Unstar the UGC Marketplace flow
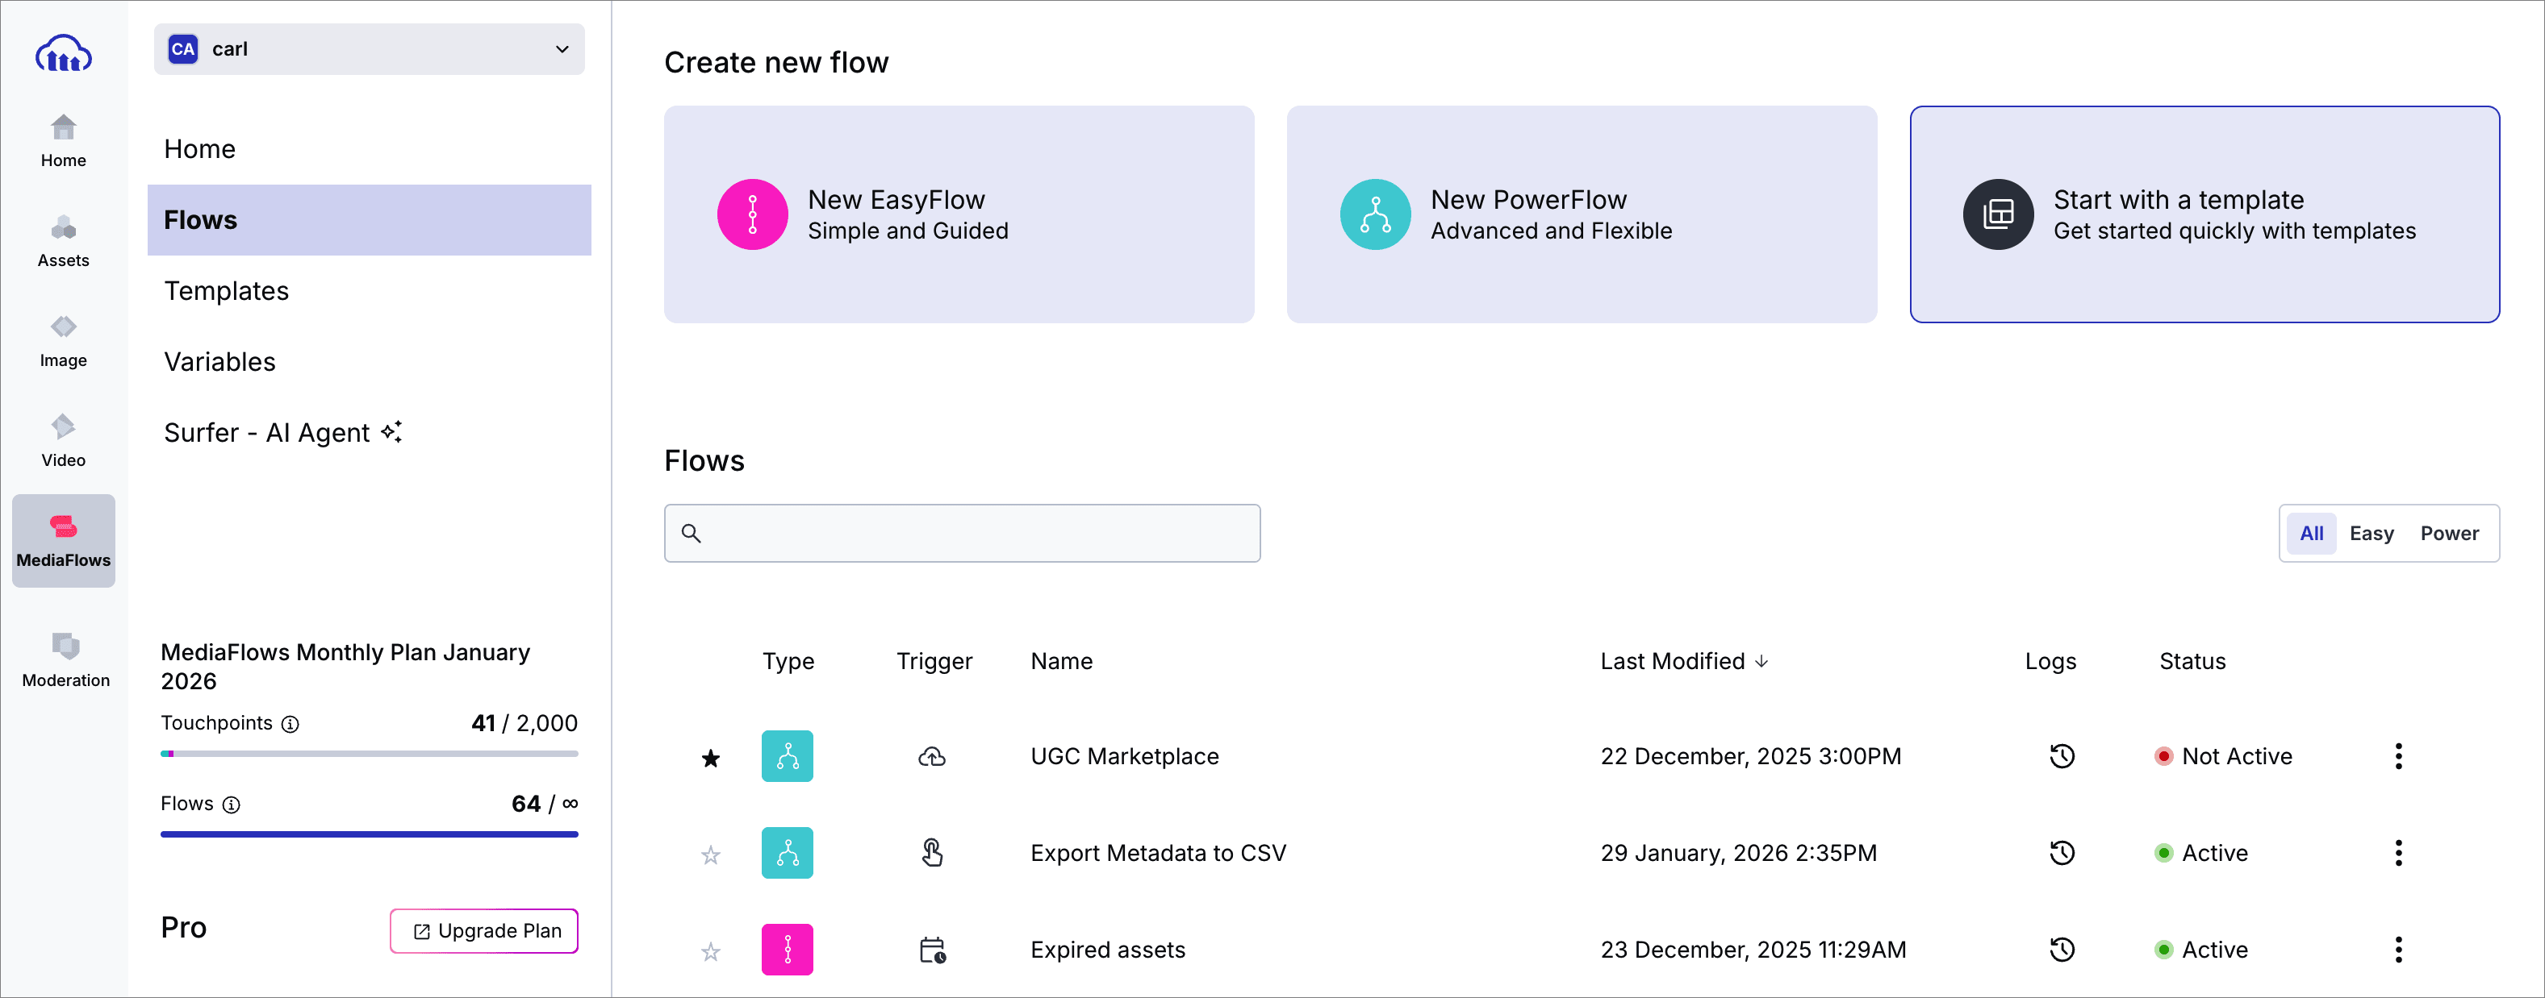 (x=710, y=758)
